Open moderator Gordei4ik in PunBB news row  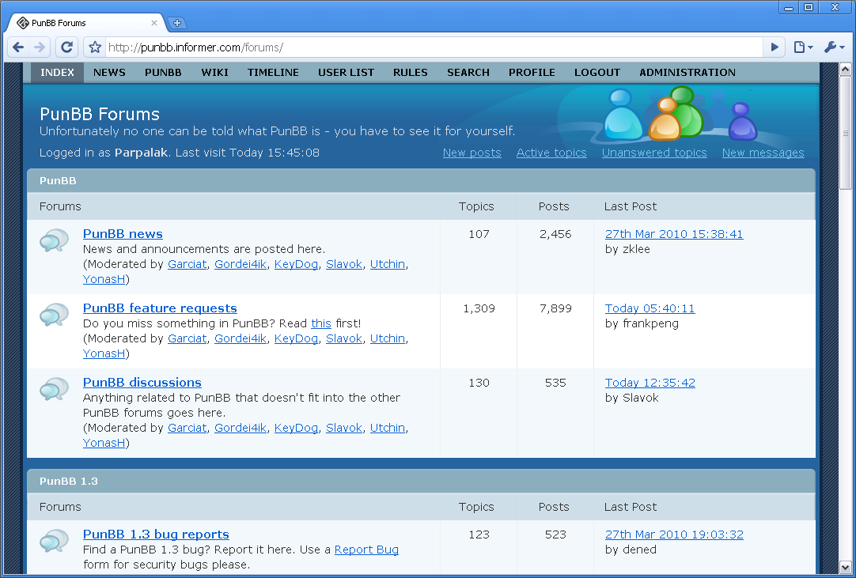[241, 264]
